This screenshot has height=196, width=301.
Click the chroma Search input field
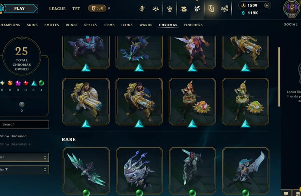[x=24, y=124]
